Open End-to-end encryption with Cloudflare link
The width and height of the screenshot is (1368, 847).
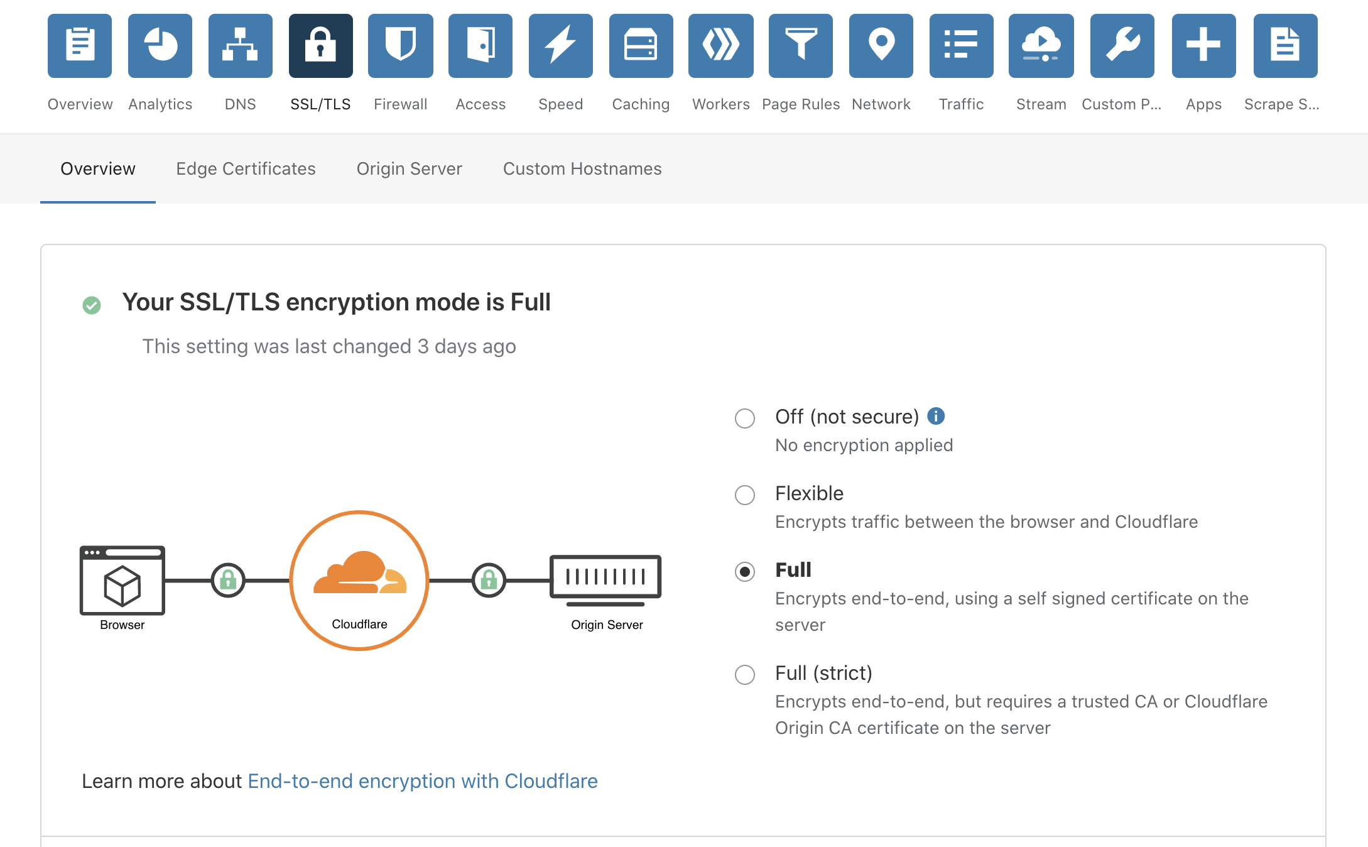click(x=423, y=780)
